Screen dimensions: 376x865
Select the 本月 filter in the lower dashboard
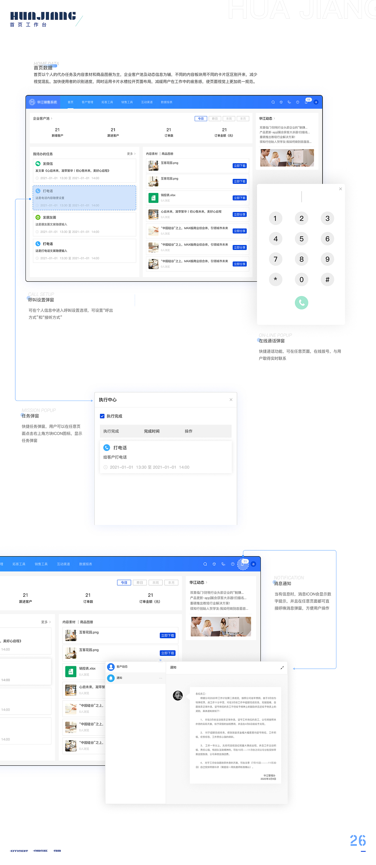(171, 583)
